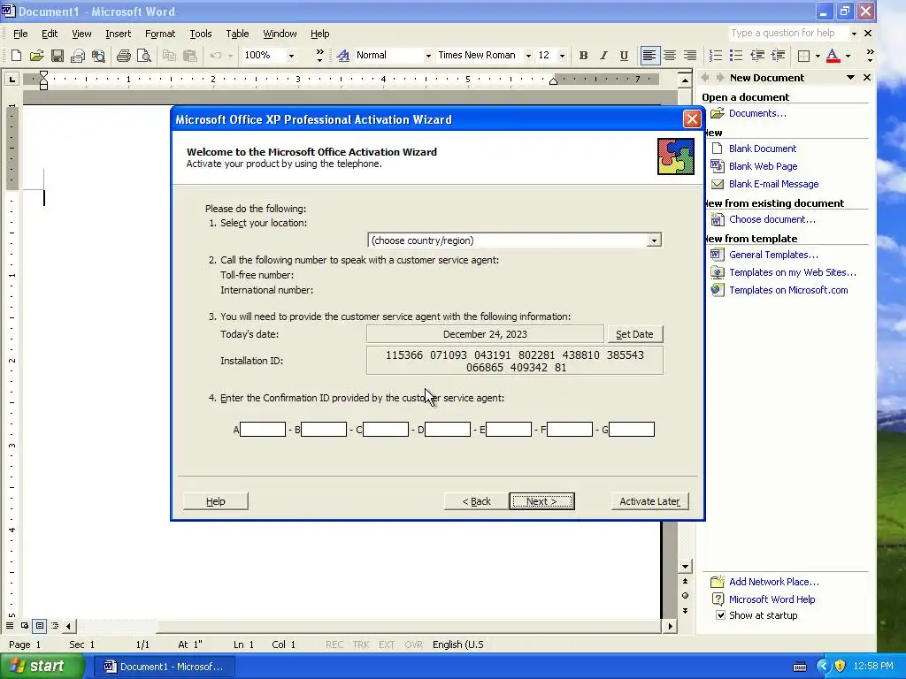The height and width of the screenshot is (679, 906).
Task: Click the Back button in wizard
Action: click(x=477, y=501)
